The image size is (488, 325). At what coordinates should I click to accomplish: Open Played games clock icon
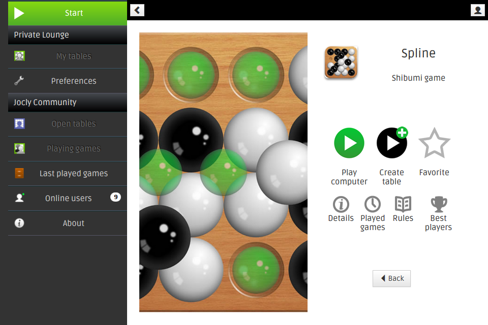tap(373, 204)
